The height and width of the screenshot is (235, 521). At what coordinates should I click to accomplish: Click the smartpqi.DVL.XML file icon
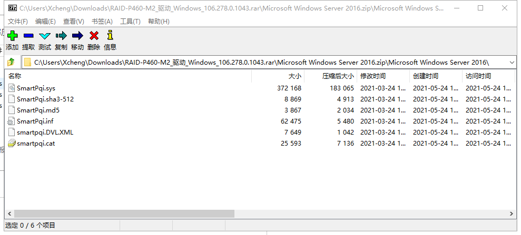click(x=12, y=132)
